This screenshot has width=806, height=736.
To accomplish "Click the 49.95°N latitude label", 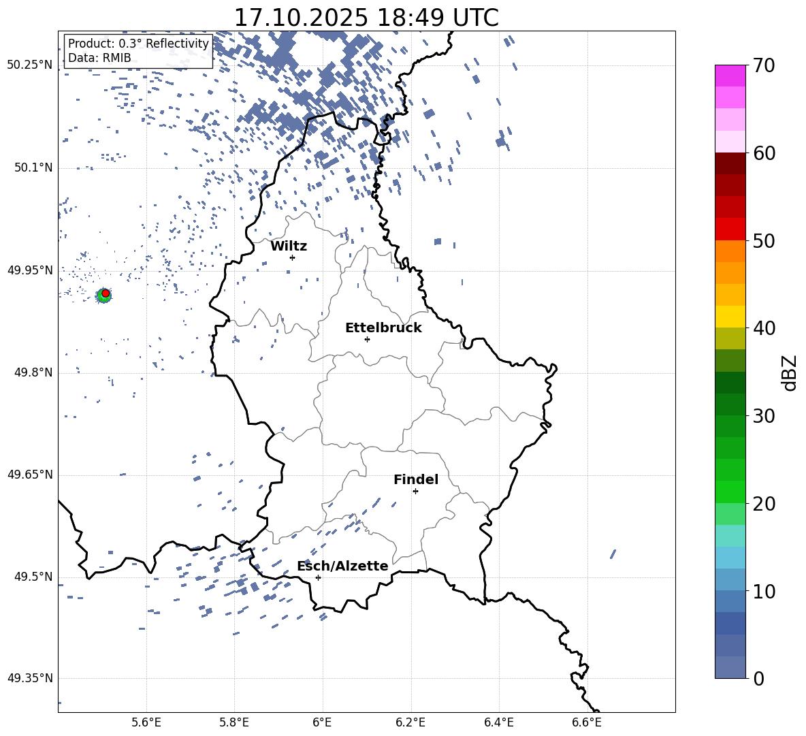I will [x=29, y=270].
